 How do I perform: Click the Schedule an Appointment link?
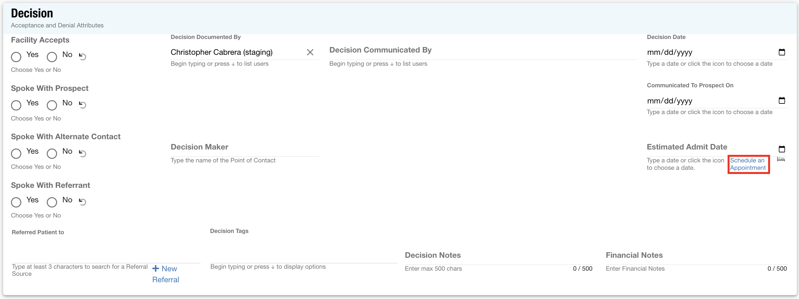point(748,164)
